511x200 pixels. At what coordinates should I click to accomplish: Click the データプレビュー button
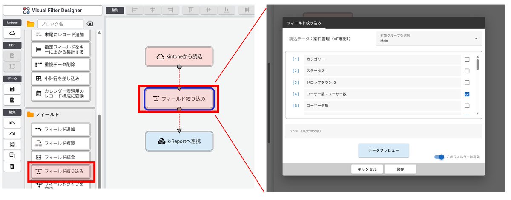[x=383, y=150]
